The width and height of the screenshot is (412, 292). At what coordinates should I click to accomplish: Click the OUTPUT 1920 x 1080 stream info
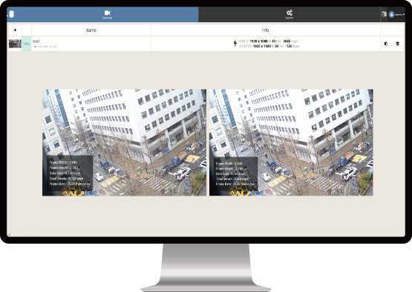coord(269,46)
